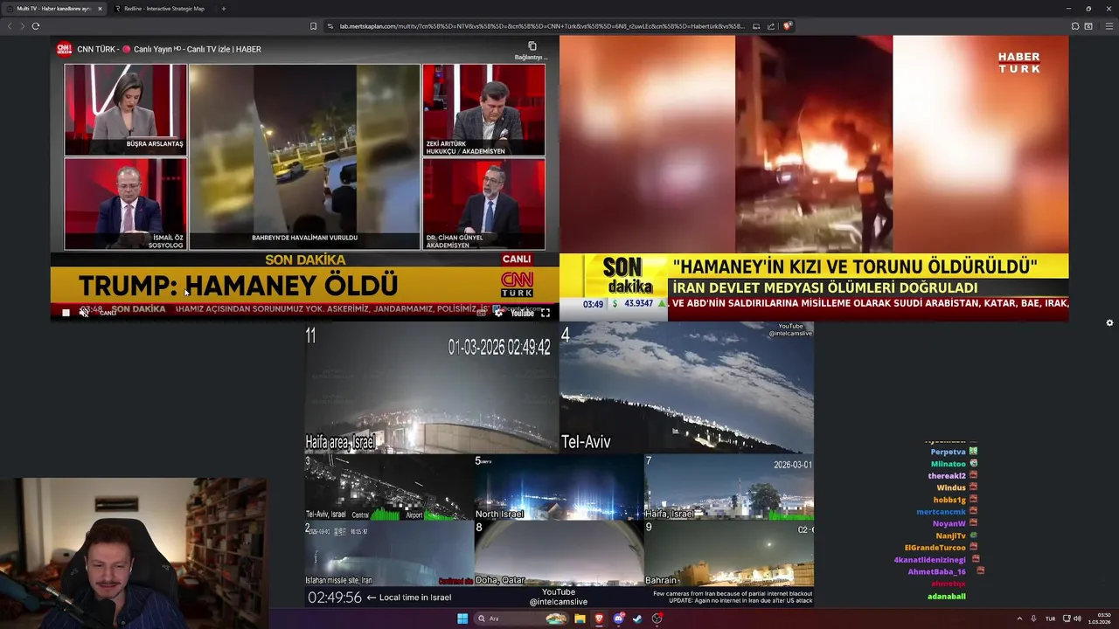
Task: Bookmark this page icon in address bar
Action: pos(313,26)
